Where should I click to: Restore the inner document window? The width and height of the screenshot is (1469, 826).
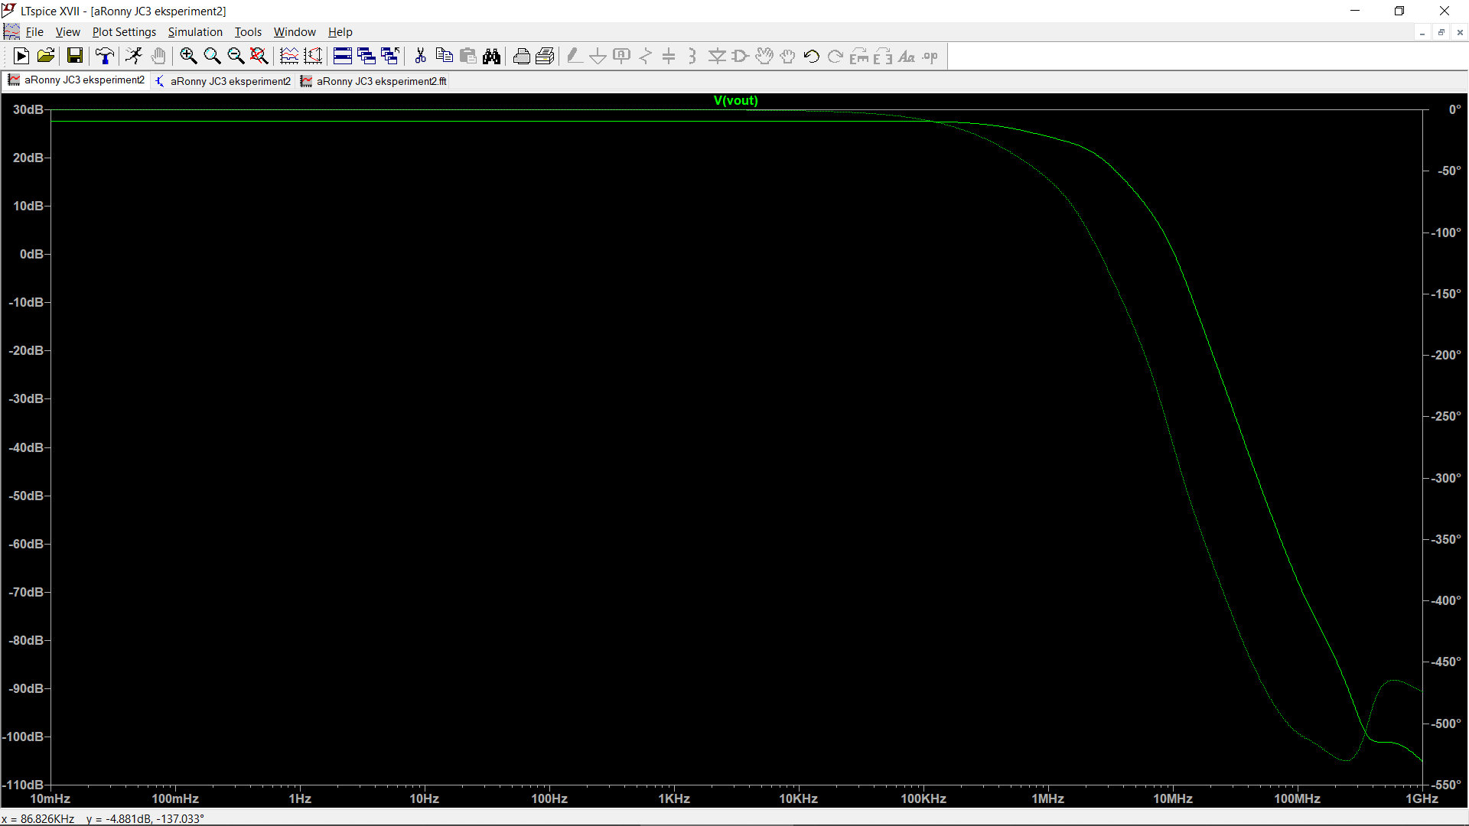(x=1441, y=32)
